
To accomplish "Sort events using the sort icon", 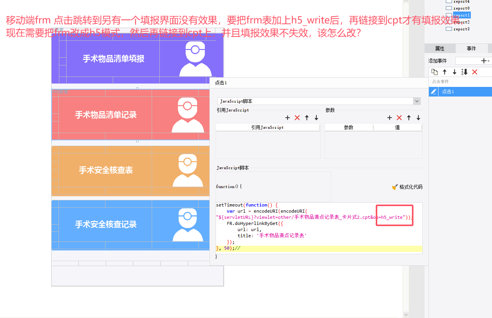I will (x=465, y=72).
